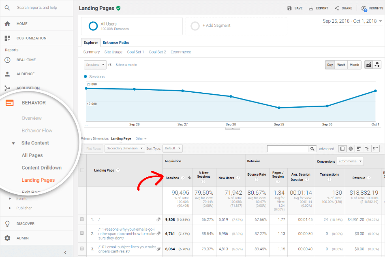Viewport: 385px width, 257px height.
Task: Open the Admin gear in sidebar
Action: (7, 238)
